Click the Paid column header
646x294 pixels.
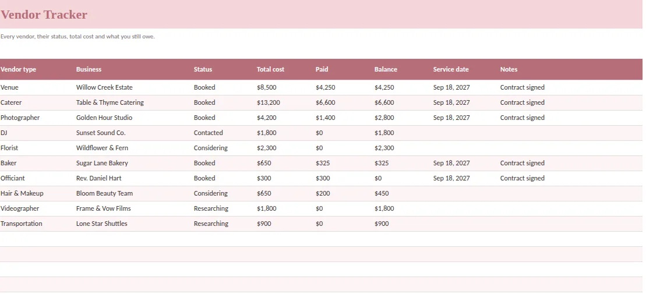322,69
